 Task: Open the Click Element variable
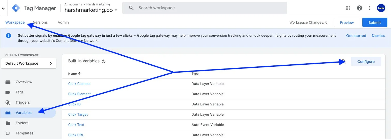[x=79, y=94]
